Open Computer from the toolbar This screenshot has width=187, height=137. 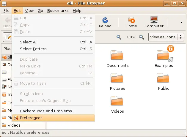154,22
